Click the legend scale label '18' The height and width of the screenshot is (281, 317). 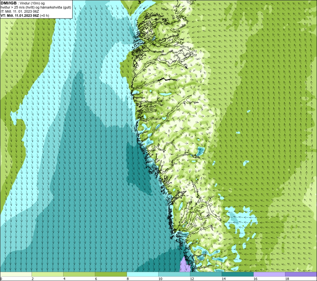(287, 279)
